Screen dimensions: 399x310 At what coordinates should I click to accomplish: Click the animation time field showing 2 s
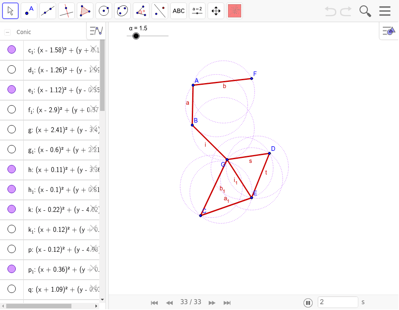click(x=338, y=302)
